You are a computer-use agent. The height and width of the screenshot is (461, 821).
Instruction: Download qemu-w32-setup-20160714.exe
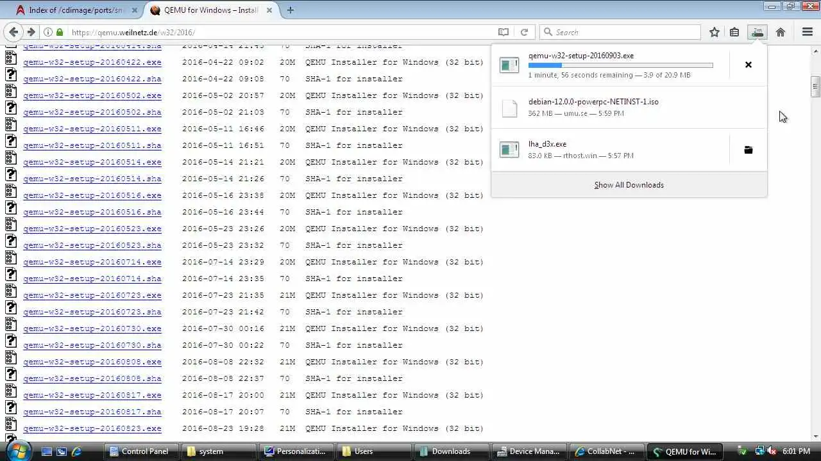point(92,262)
